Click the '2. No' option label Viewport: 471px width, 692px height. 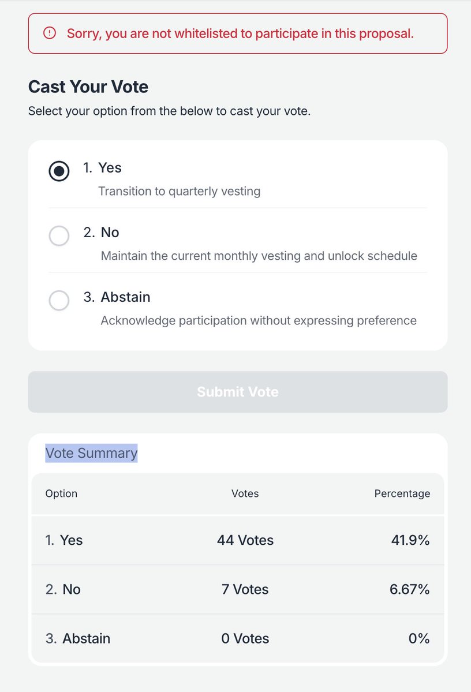[x=101, y=232]
